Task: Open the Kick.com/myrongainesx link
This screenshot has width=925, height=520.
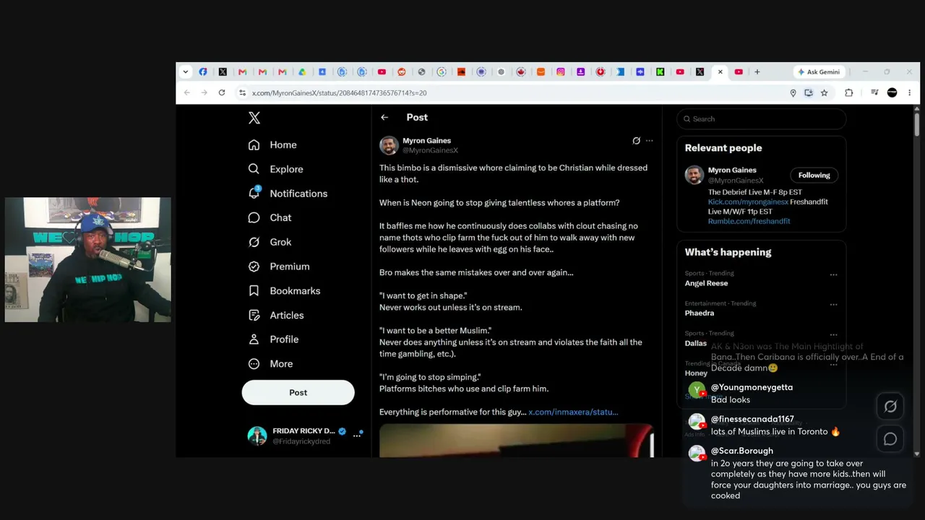Action: click(748, 201)
